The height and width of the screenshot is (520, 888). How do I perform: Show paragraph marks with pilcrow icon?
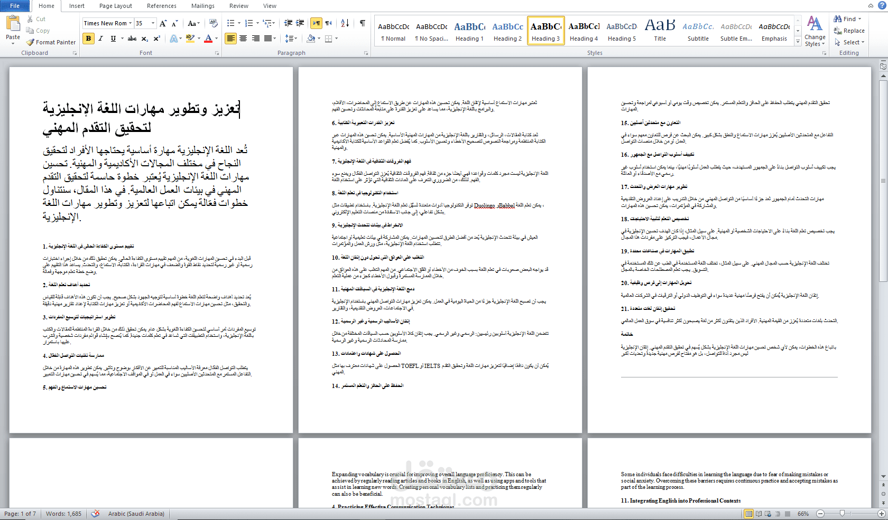pyautogui.click(x=363, y=23)
